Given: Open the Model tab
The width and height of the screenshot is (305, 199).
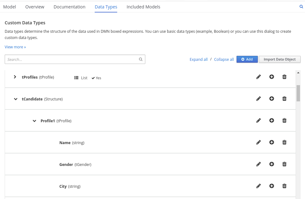Looking at the screenshot, I should 9,7.
